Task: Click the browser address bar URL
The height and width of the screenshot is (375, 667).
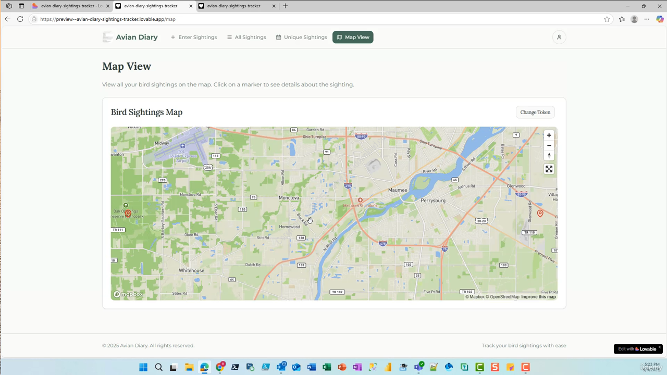Action: coord(108,19)
